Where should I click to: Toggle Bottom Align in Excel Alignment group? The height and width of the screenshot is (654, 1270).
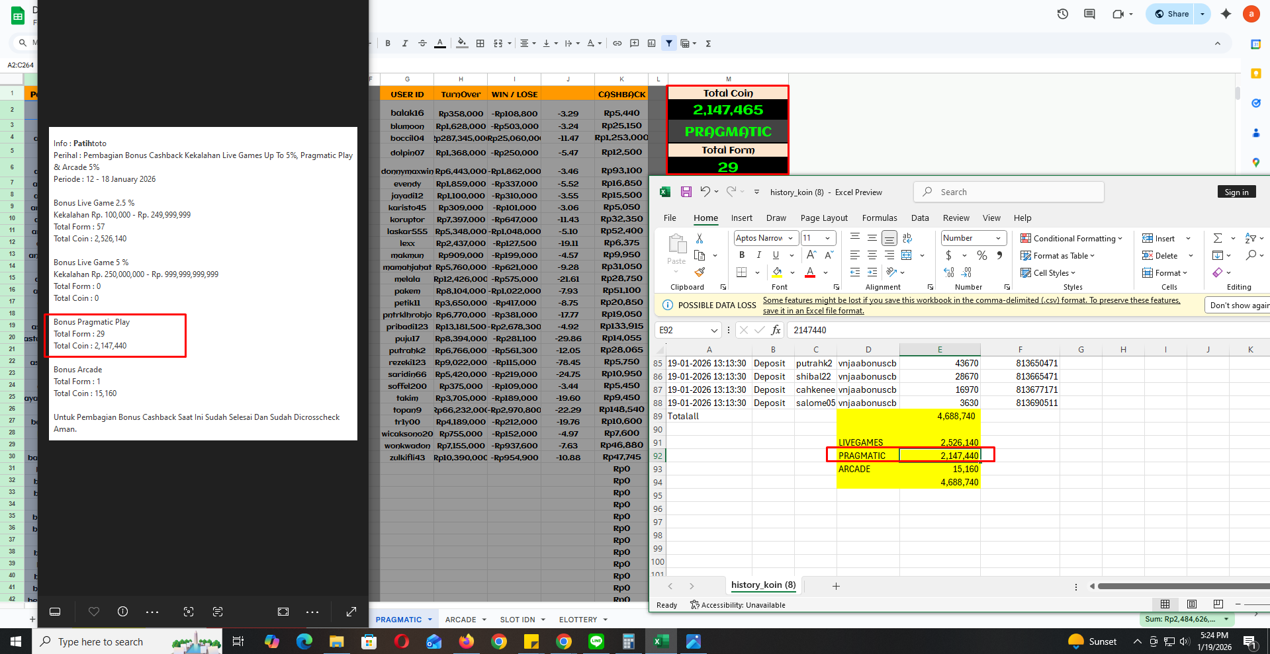889,238
